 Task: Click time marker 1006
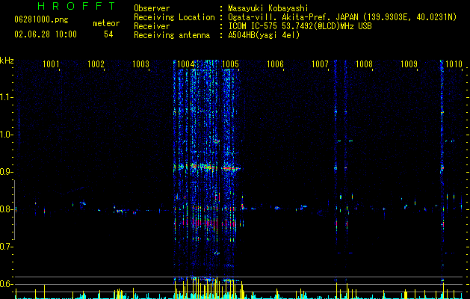[x=275, y=64]
